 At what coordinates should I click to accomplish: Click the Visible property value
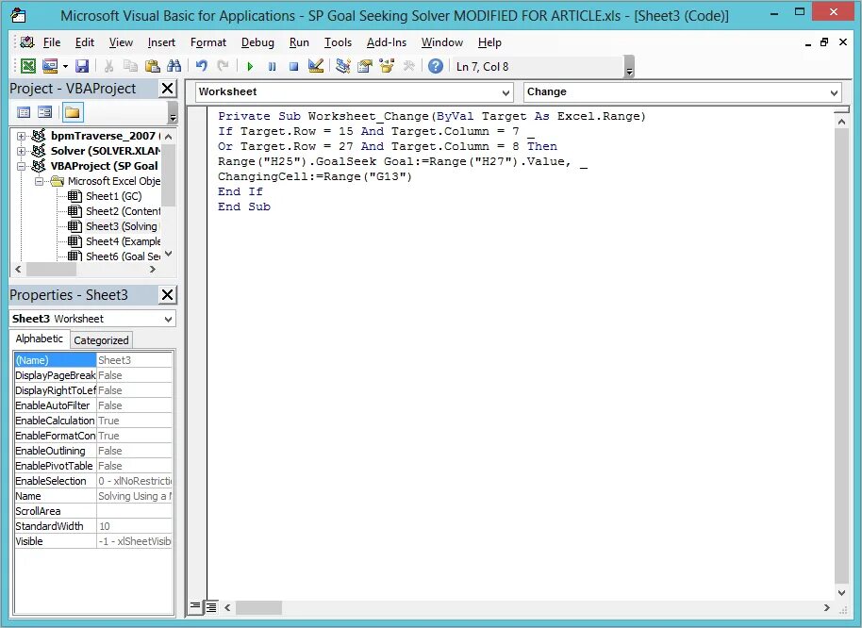134,541
